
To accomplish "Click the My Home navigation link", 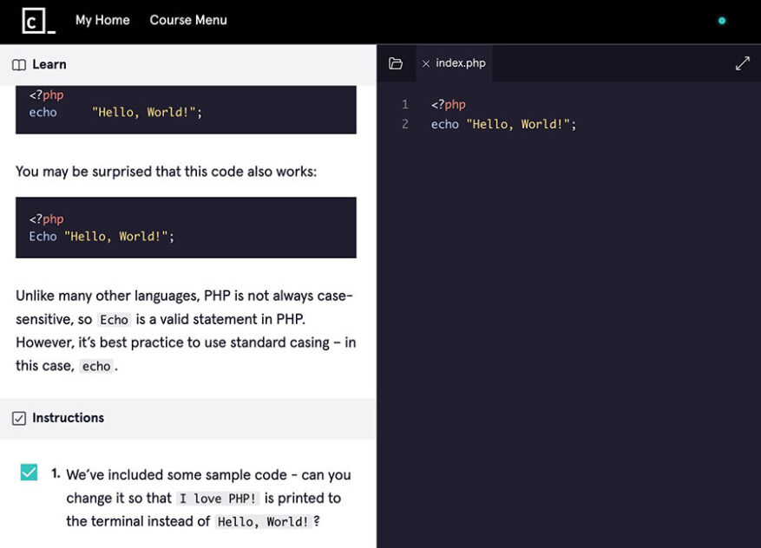I will point(102,20).
